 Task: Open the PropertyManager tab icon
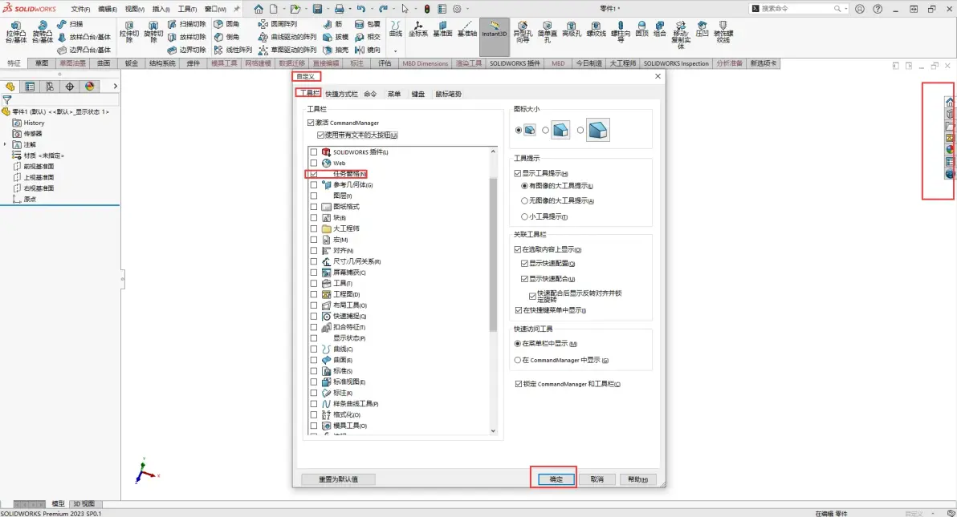29,87
